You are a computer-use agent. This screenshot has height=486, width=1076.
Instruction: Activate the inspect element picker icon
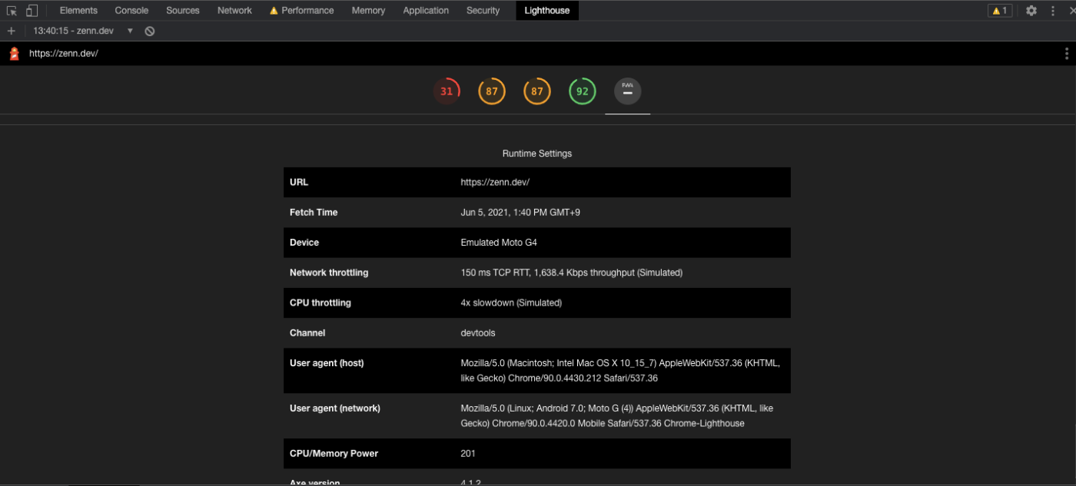coord(12,11)
